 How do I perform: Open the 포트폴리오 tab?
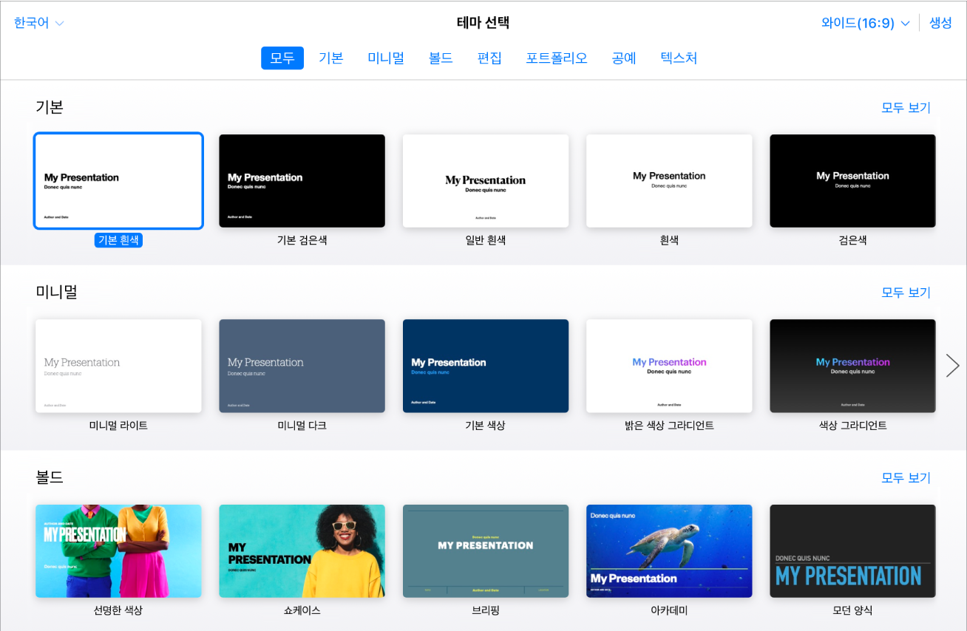pos(556,58)
